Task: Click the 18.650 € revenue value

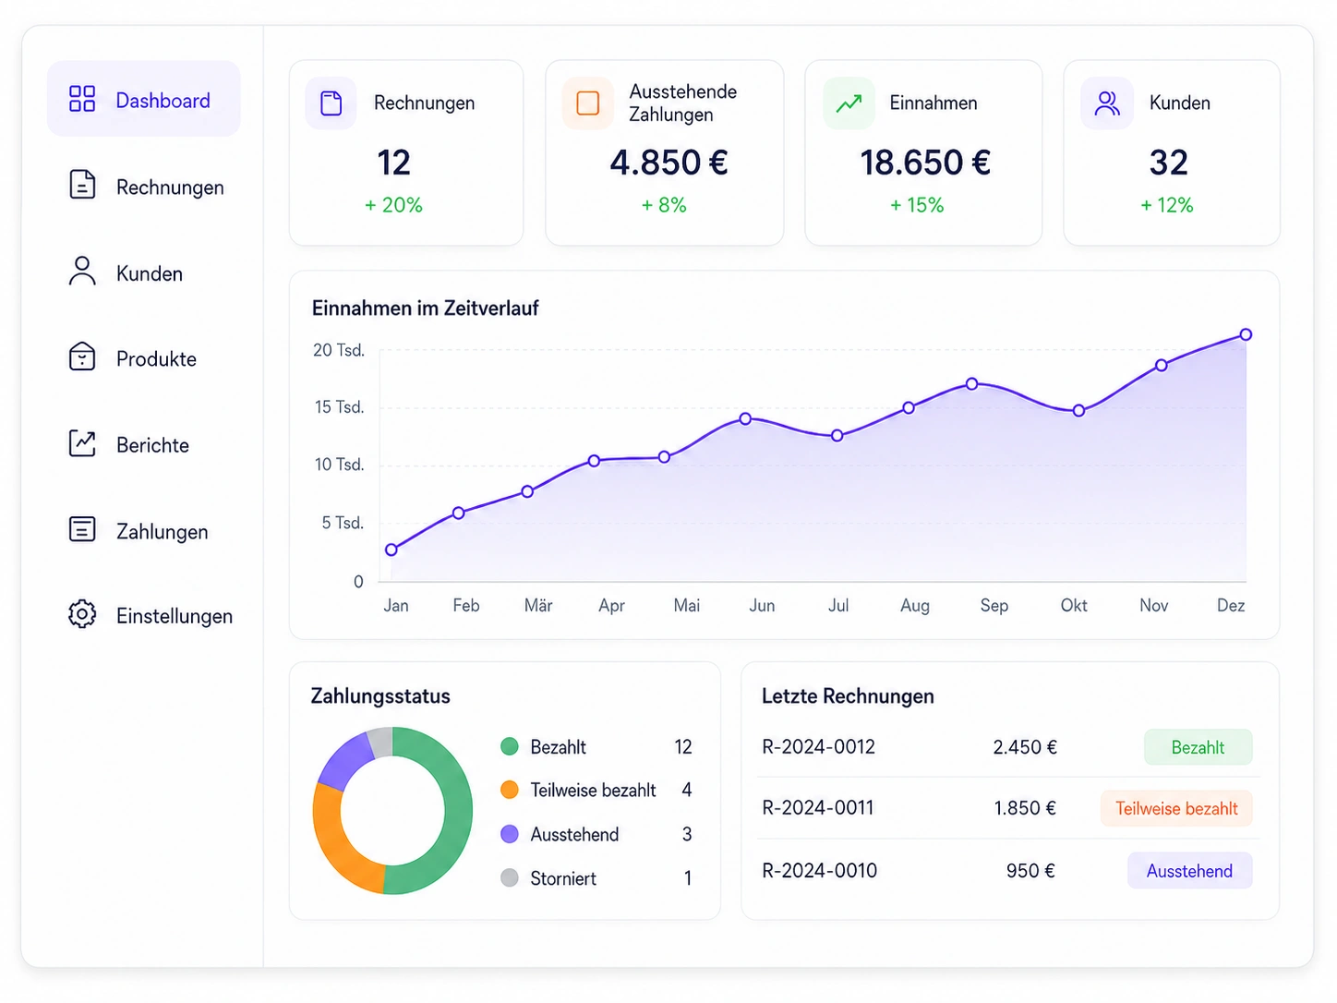Action: [x=925, y=163]
